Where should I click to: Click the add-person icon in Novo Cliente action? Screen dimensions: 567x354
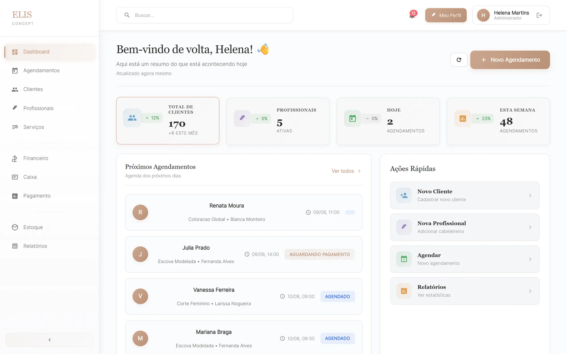[404, 195]
